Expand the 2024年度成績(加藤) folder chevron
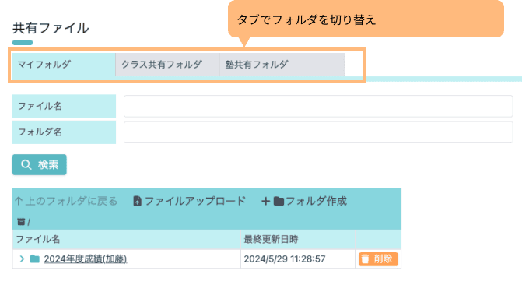 tap(22, 259)
